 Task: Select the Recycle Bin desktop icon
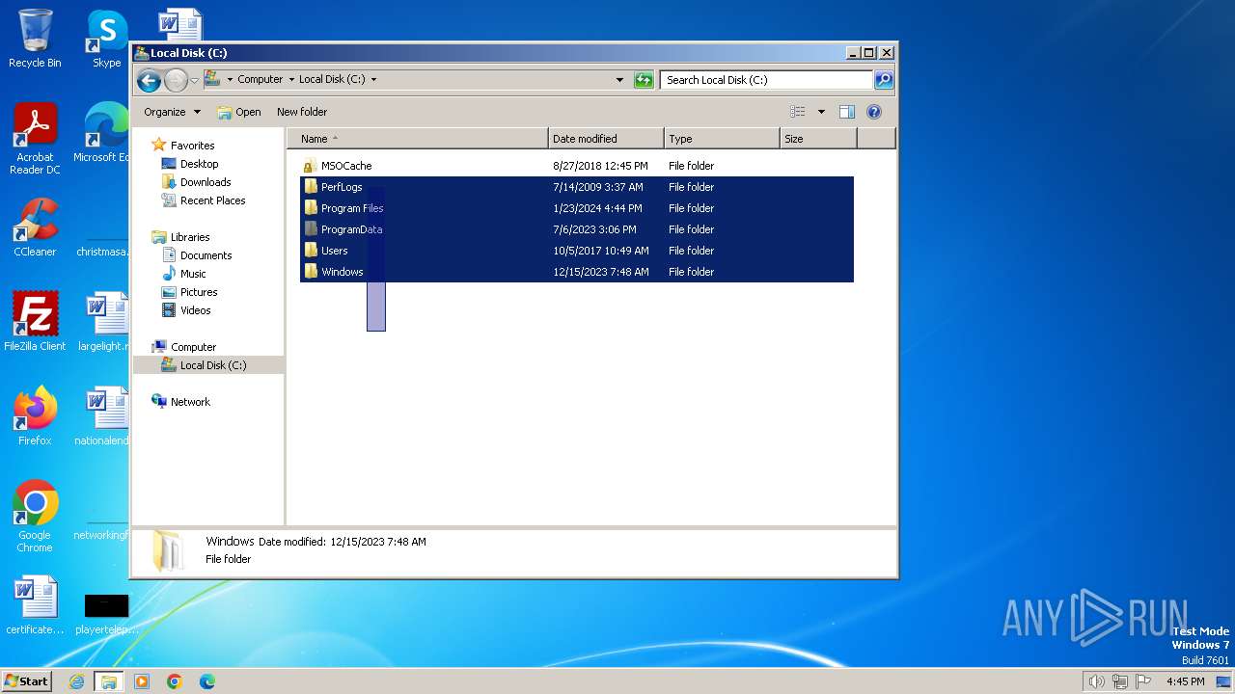(35, 39)
